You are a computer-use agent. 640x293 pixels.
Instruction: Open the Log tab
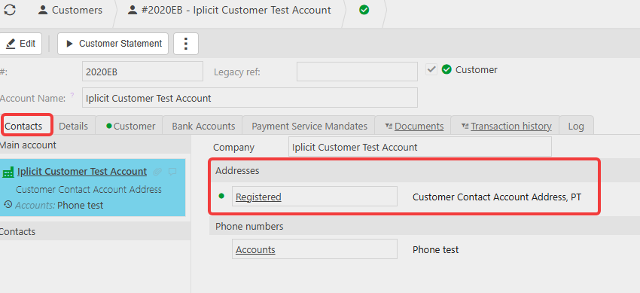pos(576,126)
